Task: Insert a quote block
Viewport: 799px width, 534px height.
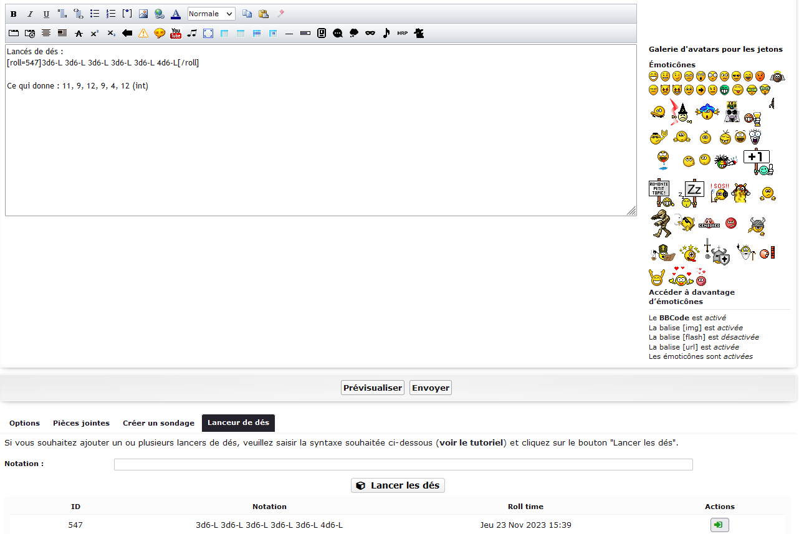Action: 62,14
